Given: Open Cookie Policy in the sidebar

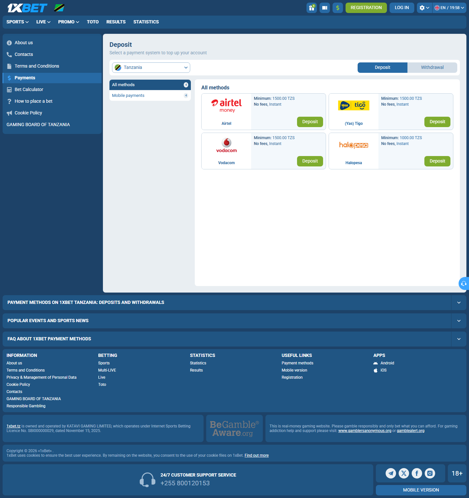Looking at the screenshot, I should click(x=52, y=113).
